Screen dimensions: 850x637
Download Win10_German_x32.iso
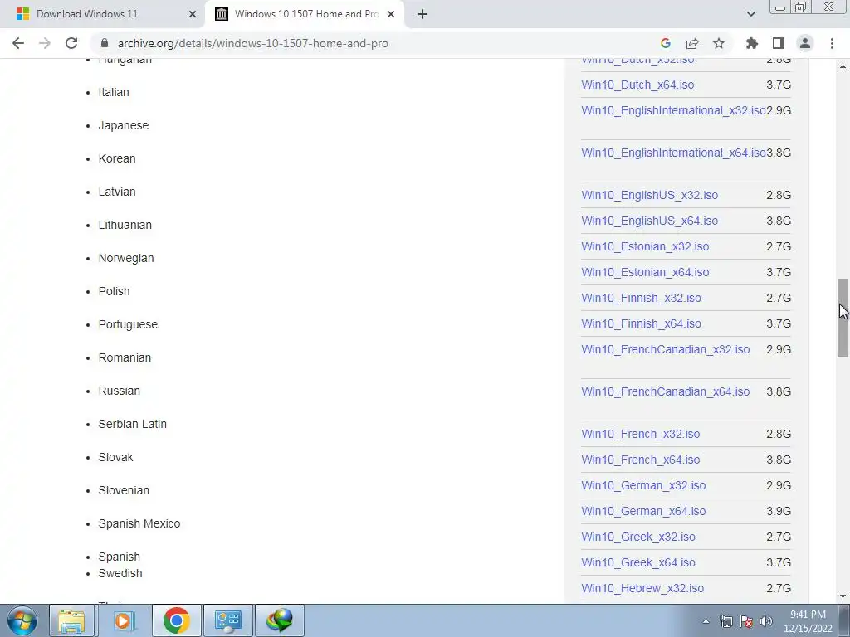click(643, 485)
